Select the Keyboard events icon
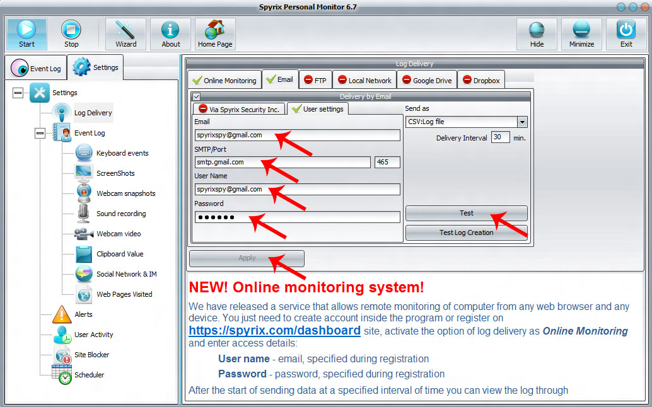 point(84,153)
